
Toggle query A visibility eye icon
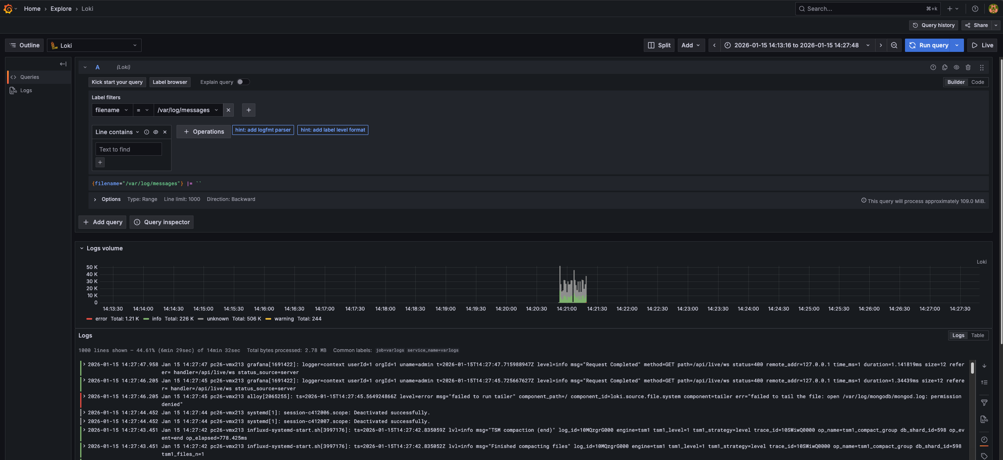[956, 67]
